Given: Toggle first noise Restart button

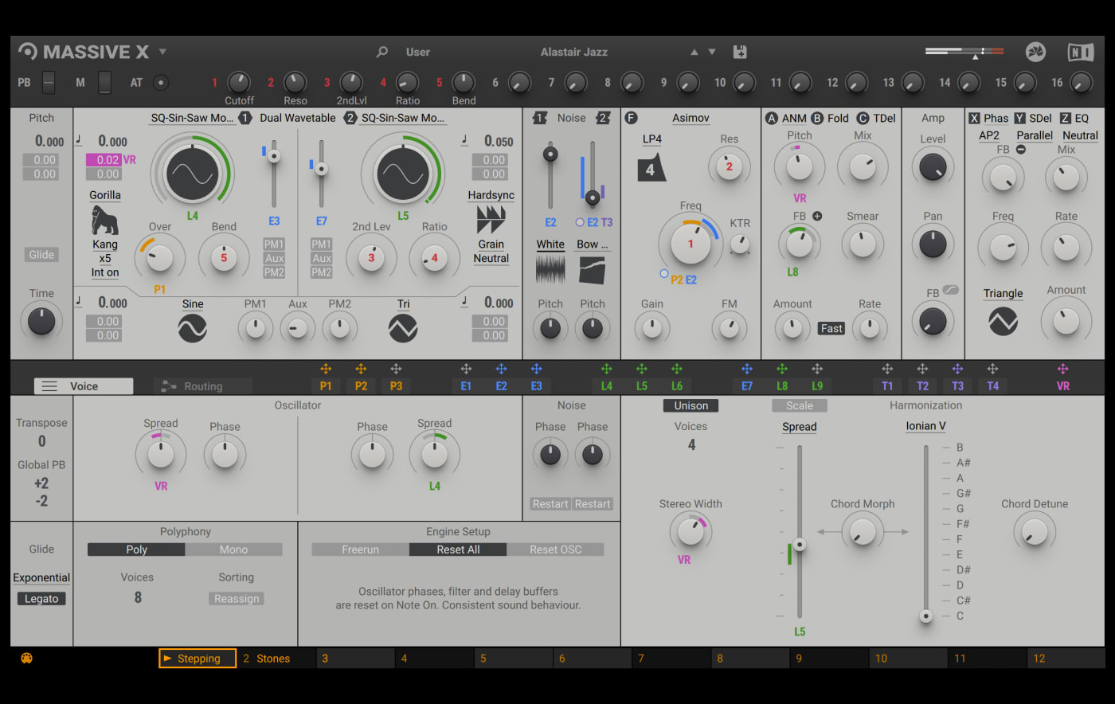Looking at the screenshot, I should (x=550, y=504).
